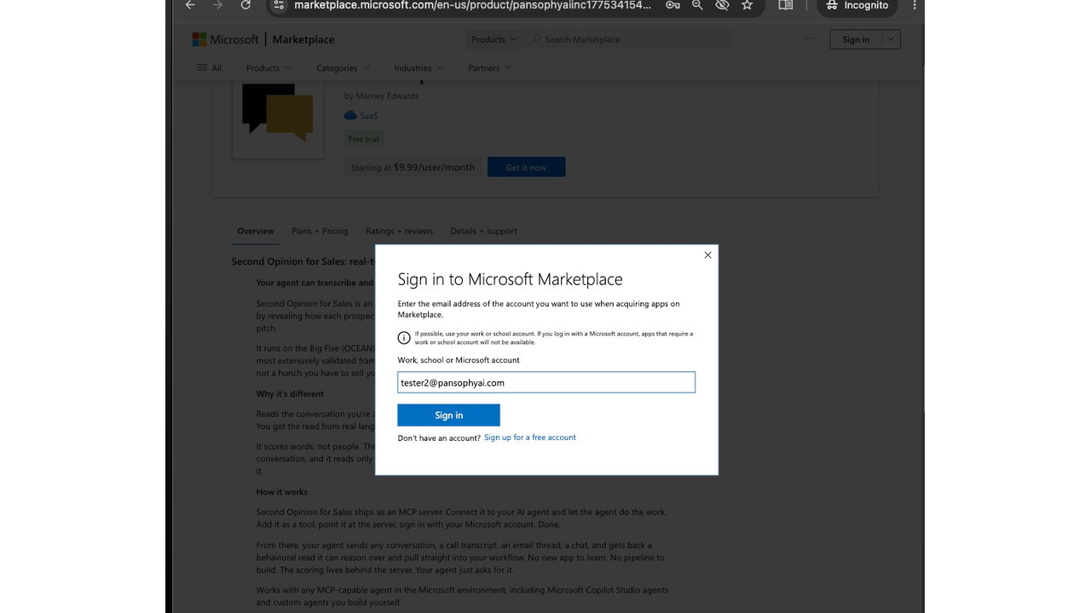The image size is (1091, 613).
Task: Click the Incognito profile button
Action: pyautogui.click(x=857, y=5)
